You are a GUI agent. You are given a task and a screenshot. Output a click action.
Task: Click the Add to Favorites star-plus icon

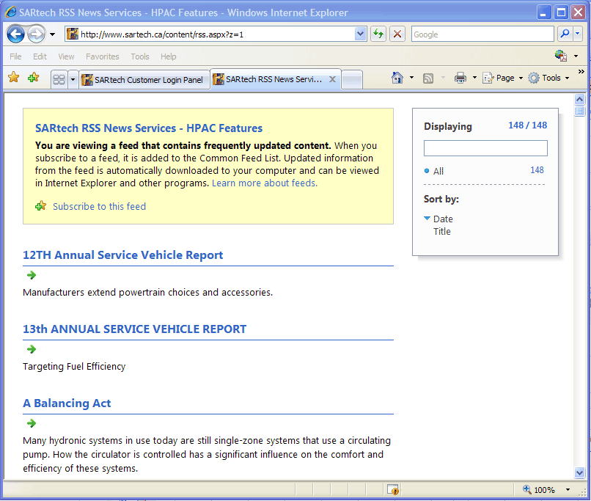(33, 77)
